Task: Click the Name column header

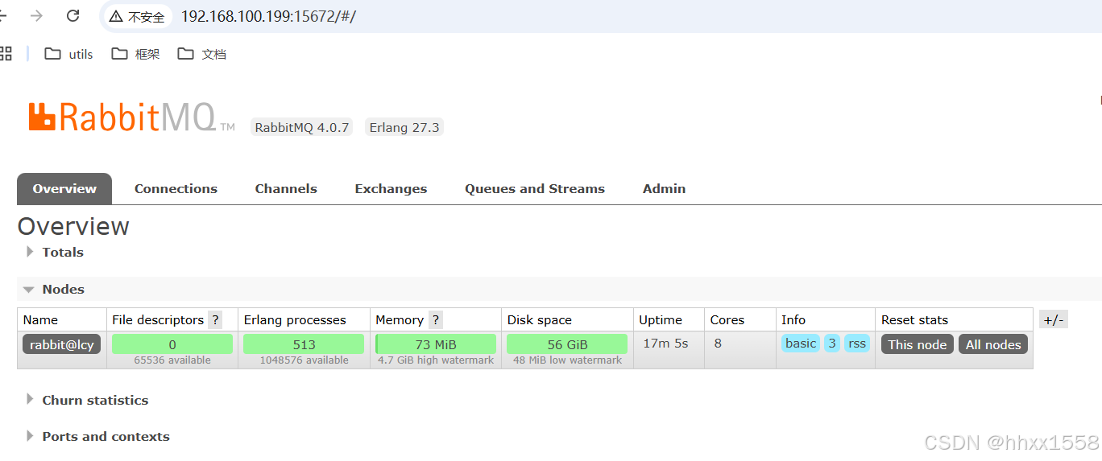Action: [x=40, y=319]
